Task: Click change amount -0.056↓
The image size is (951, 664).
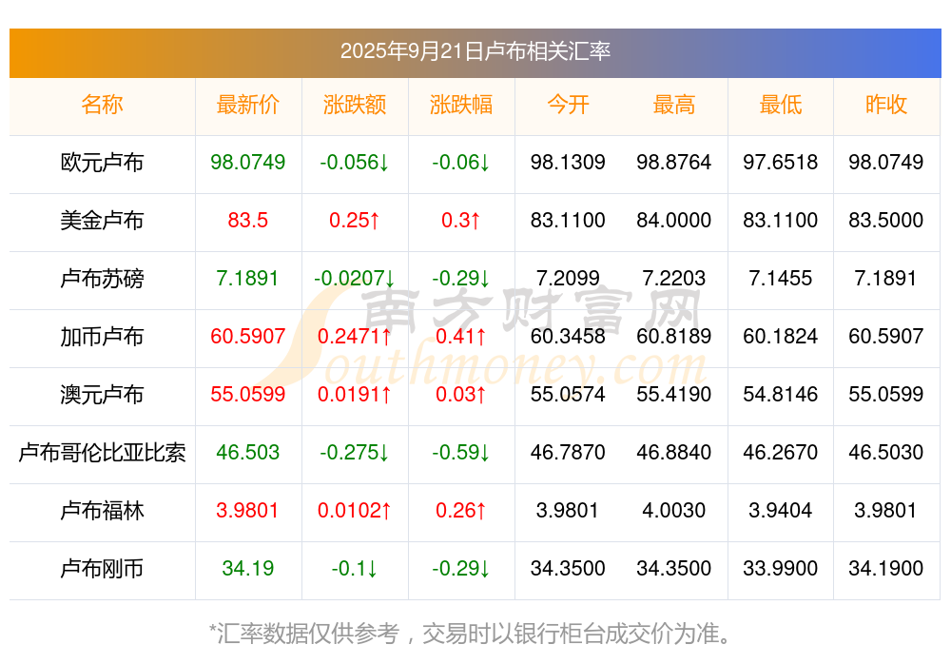Action: tap(355, 162)
